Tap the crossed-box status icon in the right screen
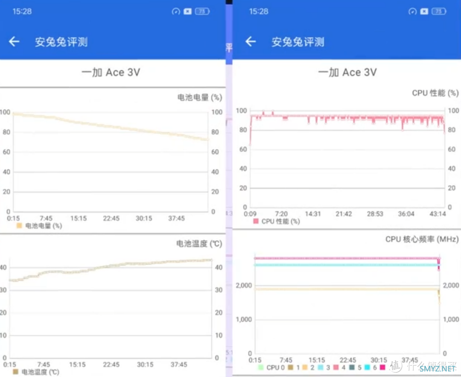461x377 pixels. [x=424, y=12]
